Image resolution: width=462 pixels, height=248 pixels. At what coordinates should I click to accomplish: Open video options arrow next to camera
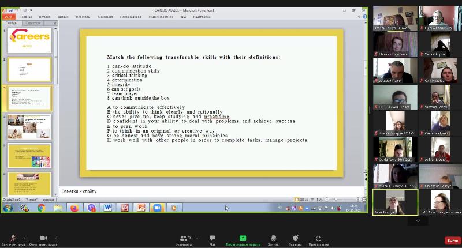56,238
